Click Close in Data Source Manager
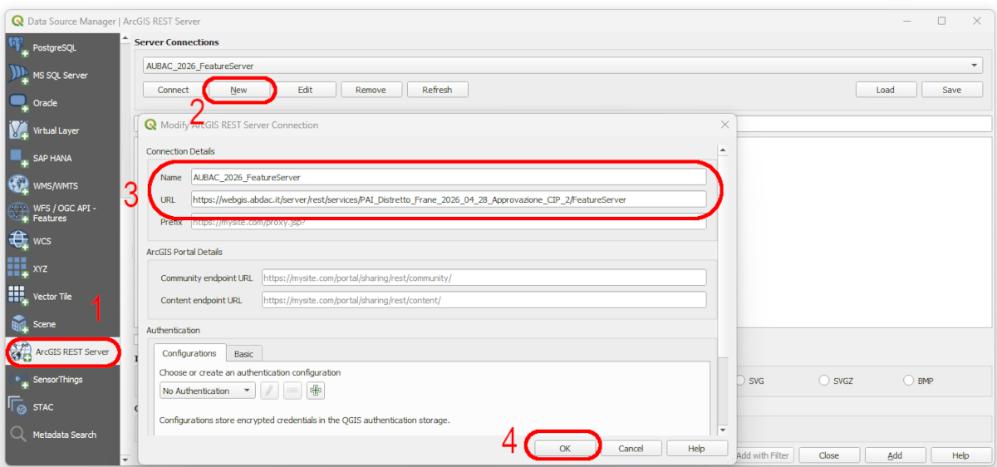997x467 pixels. (x=828, y=455)
